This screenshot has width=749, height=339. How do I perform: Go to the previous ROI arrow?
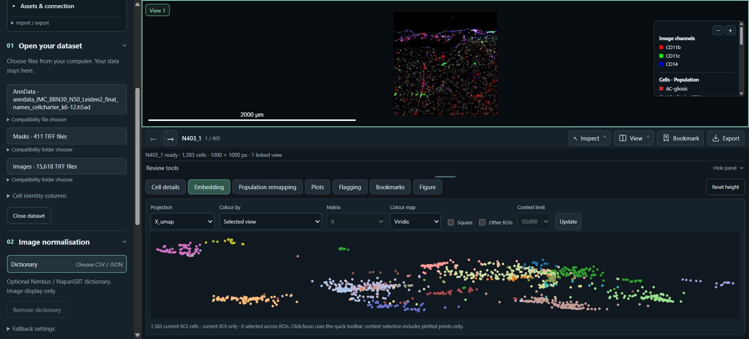coord(154,138)
